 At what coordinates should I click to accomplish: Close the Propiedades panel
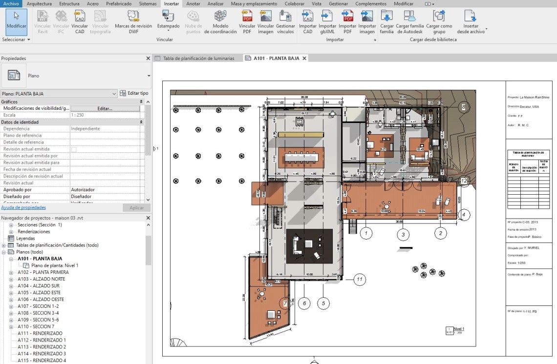(148, 58)
